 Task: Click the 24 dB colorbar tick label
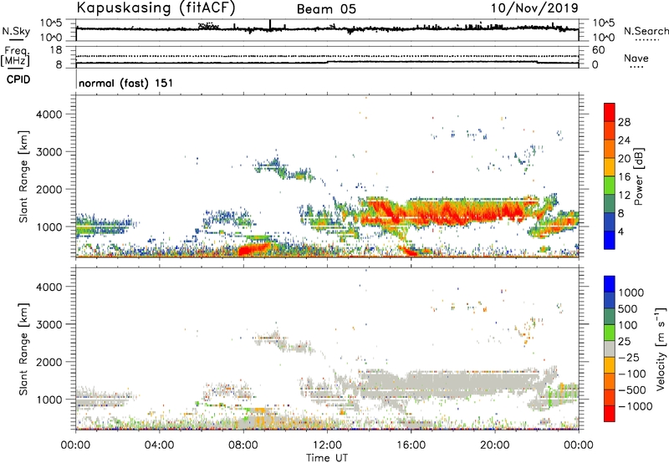(x=624, y=140)
